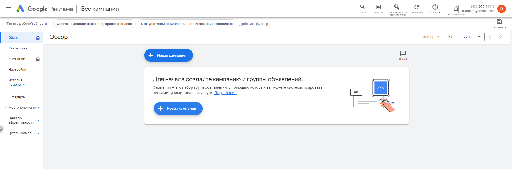
Task: Click the Search magnifier icon
Action: 362,7
